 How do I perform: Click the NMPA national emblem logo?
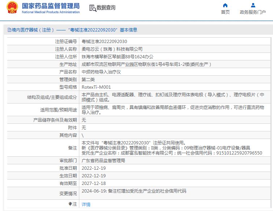[x=12, y=8]
